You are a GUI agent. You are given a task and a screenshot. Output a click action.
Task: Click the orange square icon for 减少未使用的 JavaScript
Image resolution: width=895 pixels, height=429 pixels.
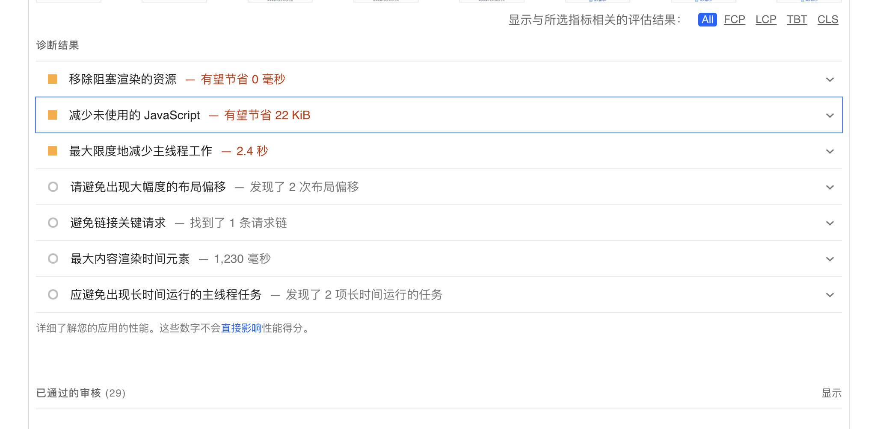53,115
